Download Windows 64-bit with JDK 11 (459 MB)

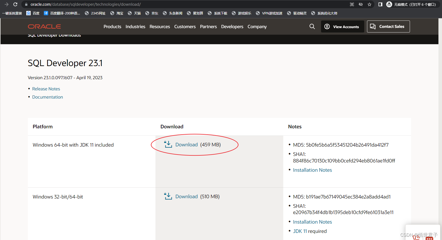click(x=186, y=145)
